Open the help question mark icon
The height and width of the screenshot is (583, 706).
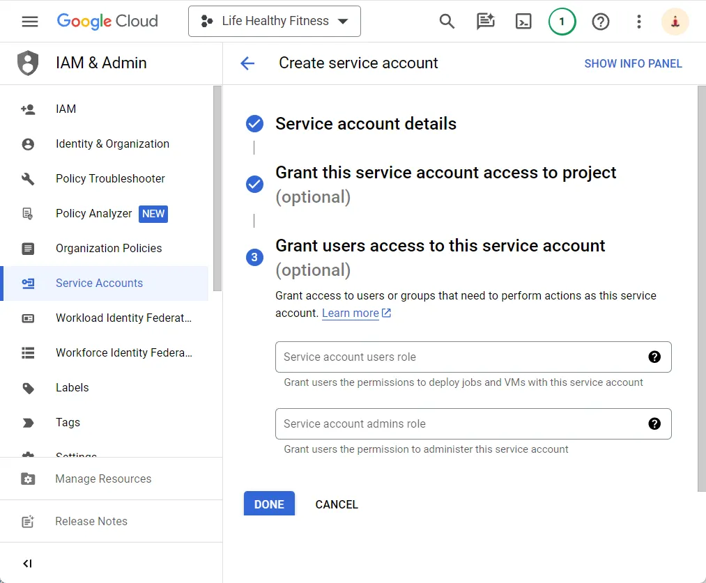[601, 21]
